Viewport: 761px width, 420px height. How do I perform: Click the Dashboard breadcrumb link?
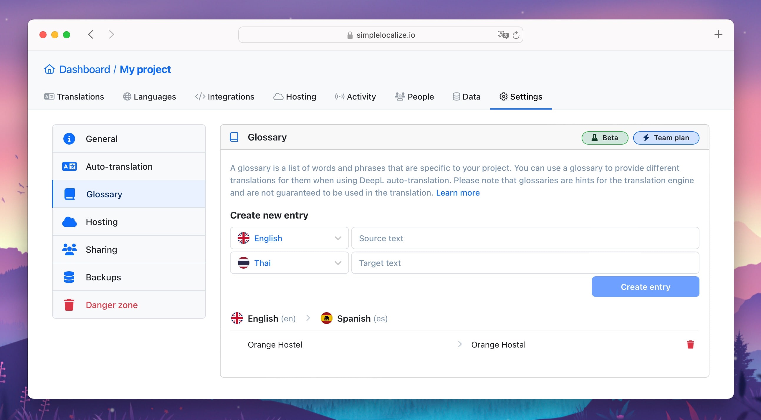point(85,70)
